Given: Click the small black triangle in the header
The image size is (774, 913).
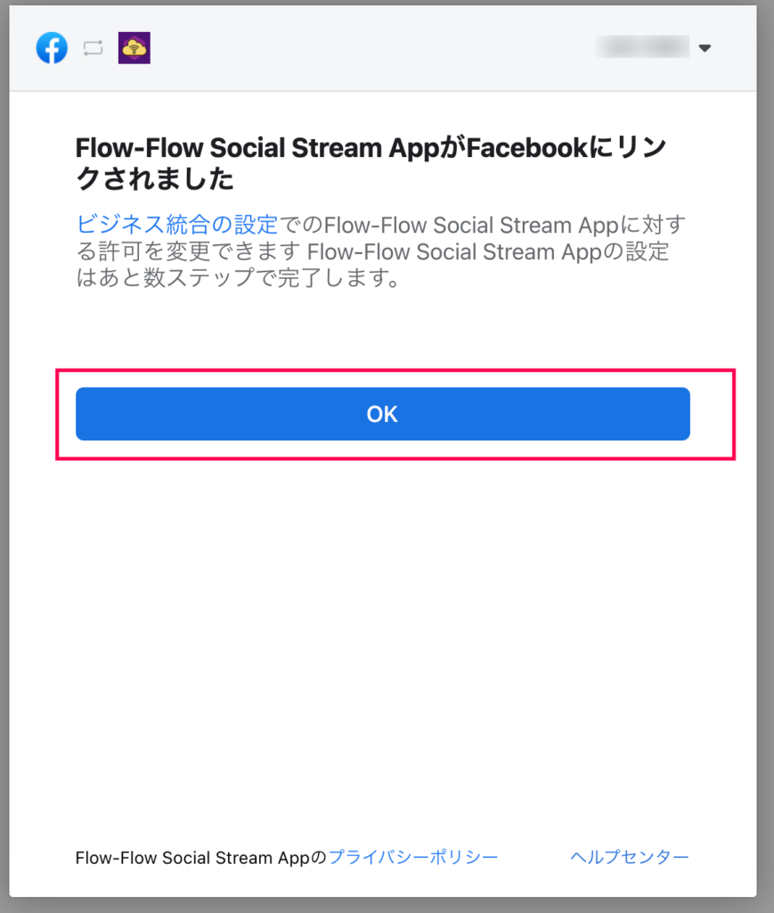Looking at the screenshot, I should 705,48.
